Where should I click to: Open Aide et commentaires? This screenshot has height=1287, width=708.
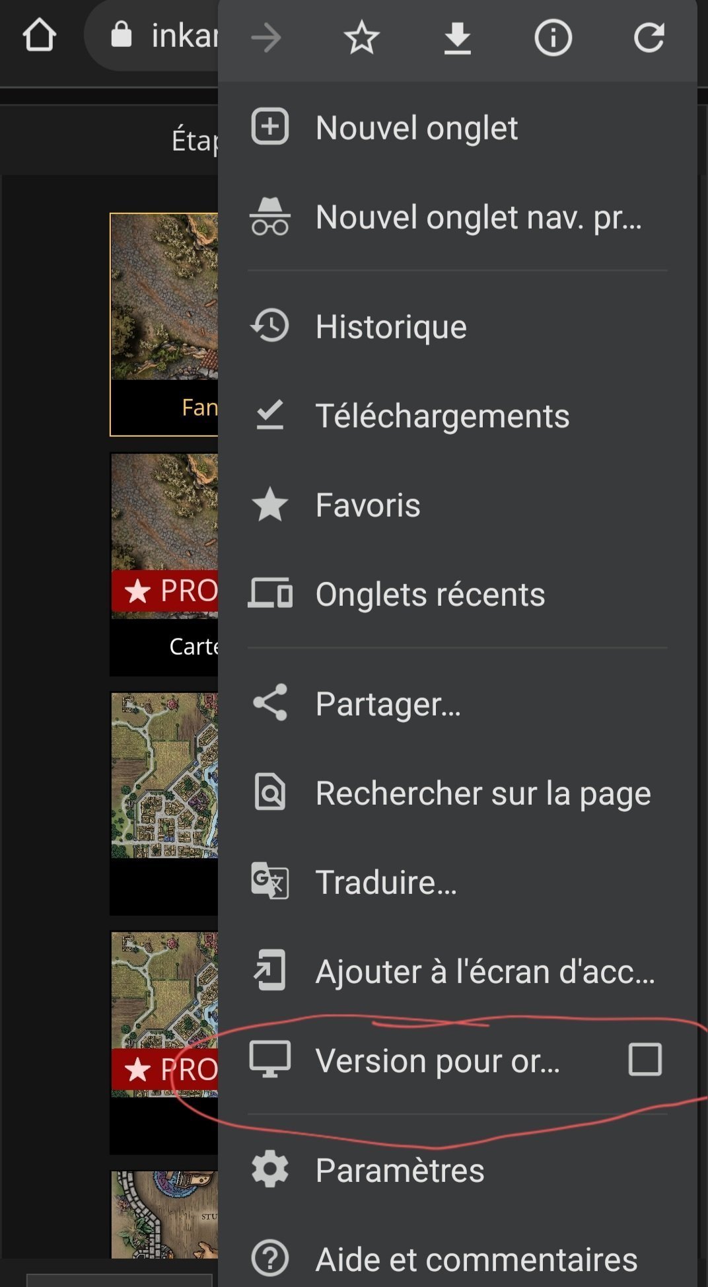click(476, 1259)
